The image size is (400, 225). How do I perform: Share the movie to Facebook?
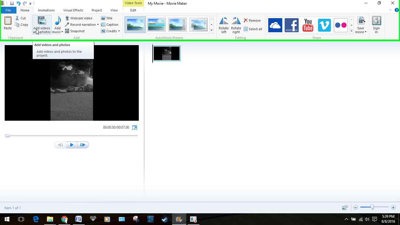coord(292,25)
